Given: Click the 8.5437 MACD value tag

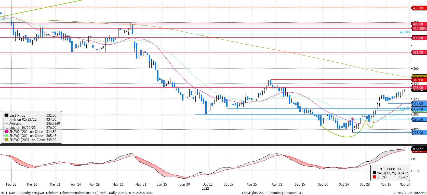Looking at the screenshot, I should tap(419, 149).
